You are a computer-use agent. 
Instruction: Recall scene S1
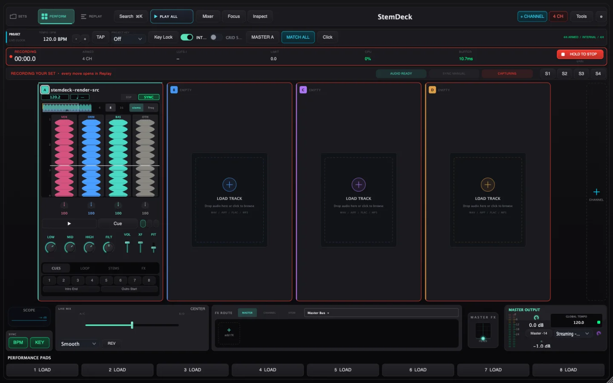(547, 74)
